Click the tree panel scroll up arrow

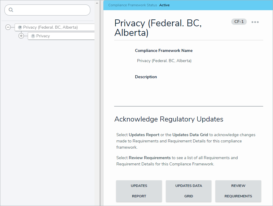coord(97,3)
